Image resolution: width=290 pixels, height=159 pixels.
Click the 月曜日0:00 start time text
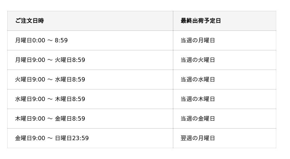(x=30, y=41)
